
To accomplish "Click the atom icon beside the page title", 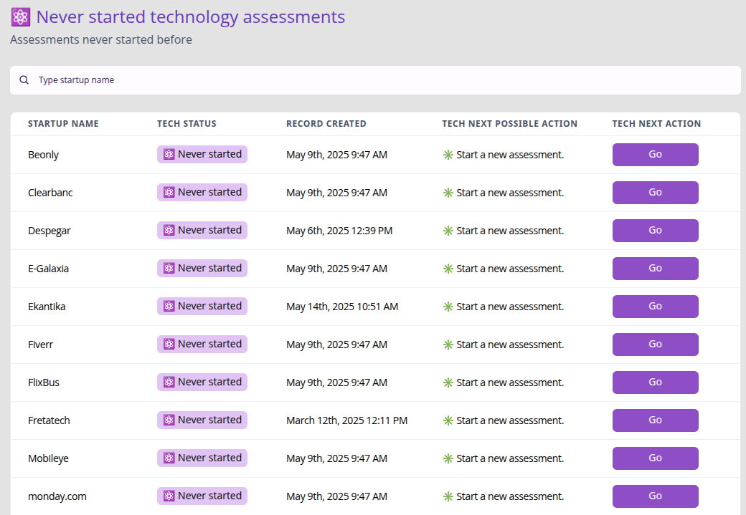I will click(x=21, y=17).
